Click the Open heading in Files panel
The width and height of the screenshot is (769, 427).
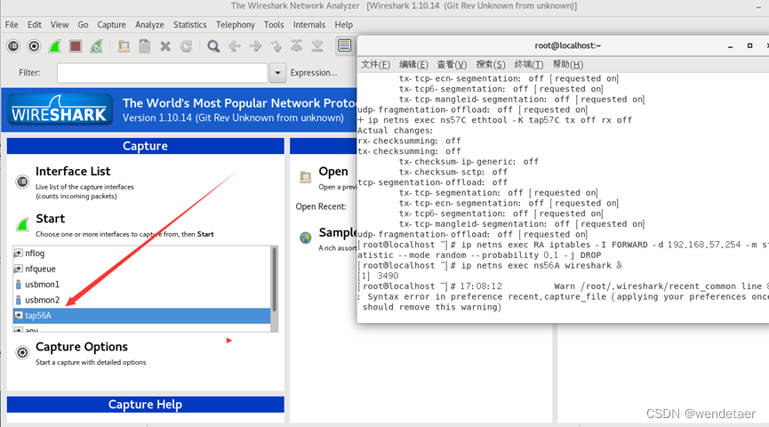coord(333,172)
